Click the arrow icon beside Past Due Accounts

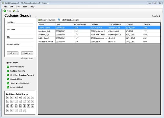click(8, 71)
